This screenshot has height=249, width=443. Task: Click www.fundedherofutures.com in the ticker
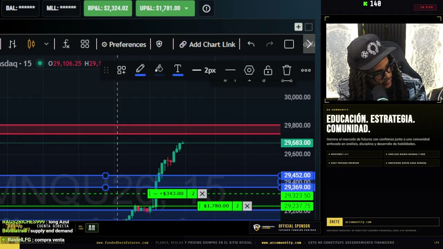(x=123, y=243)
